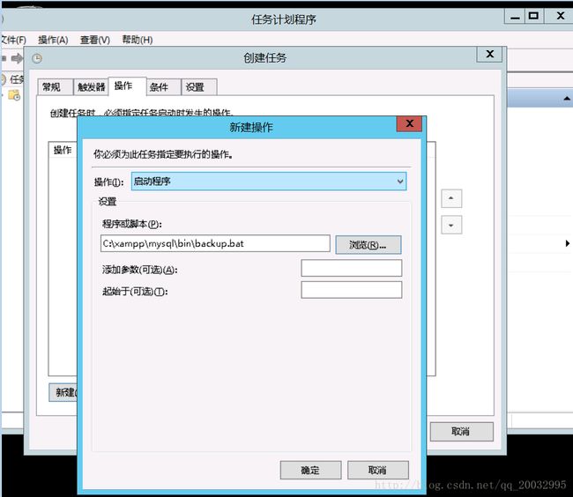Click 取消 in the 新建操作 dialog
The height and width of the screenshot is (497, 573).
378,470
